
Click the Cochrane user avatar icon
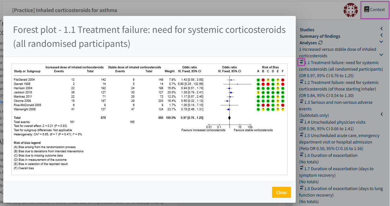tap(350, 10)
